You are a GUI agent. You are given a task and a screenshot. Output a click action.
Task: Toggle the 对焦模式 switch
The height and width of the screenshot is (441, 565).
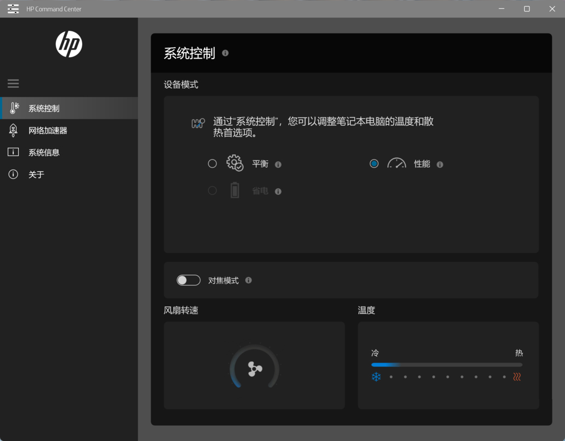tap(188, 280)
